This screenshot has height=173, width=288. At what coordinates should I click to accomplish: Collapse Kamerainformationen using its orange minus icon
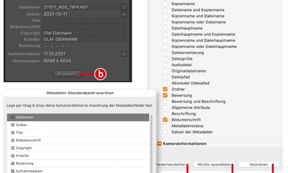tap(159, 144)
